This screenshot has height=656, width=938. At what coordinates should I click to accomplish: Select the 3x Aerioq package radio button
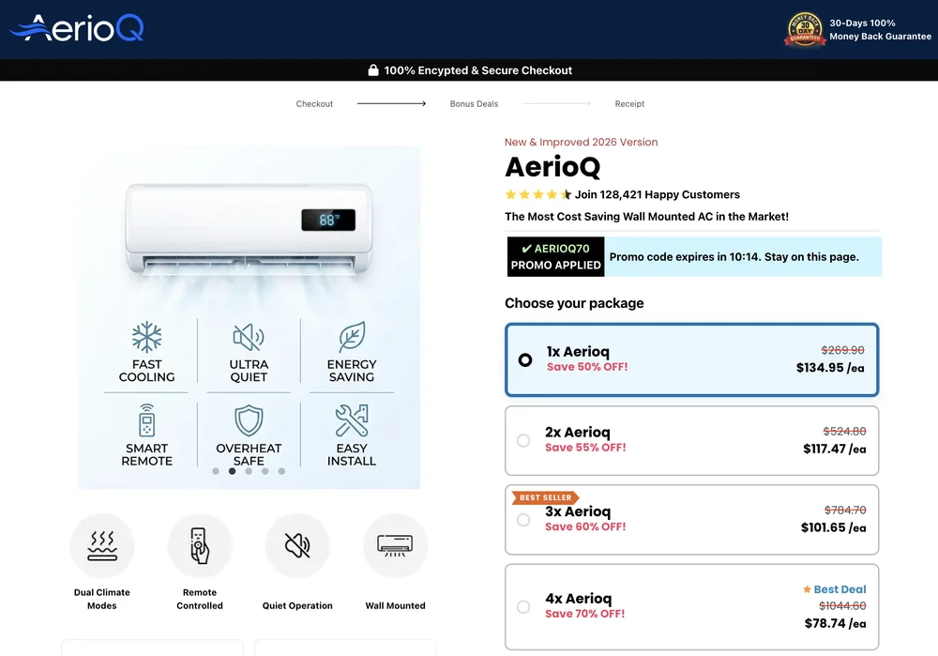(523, 520)
